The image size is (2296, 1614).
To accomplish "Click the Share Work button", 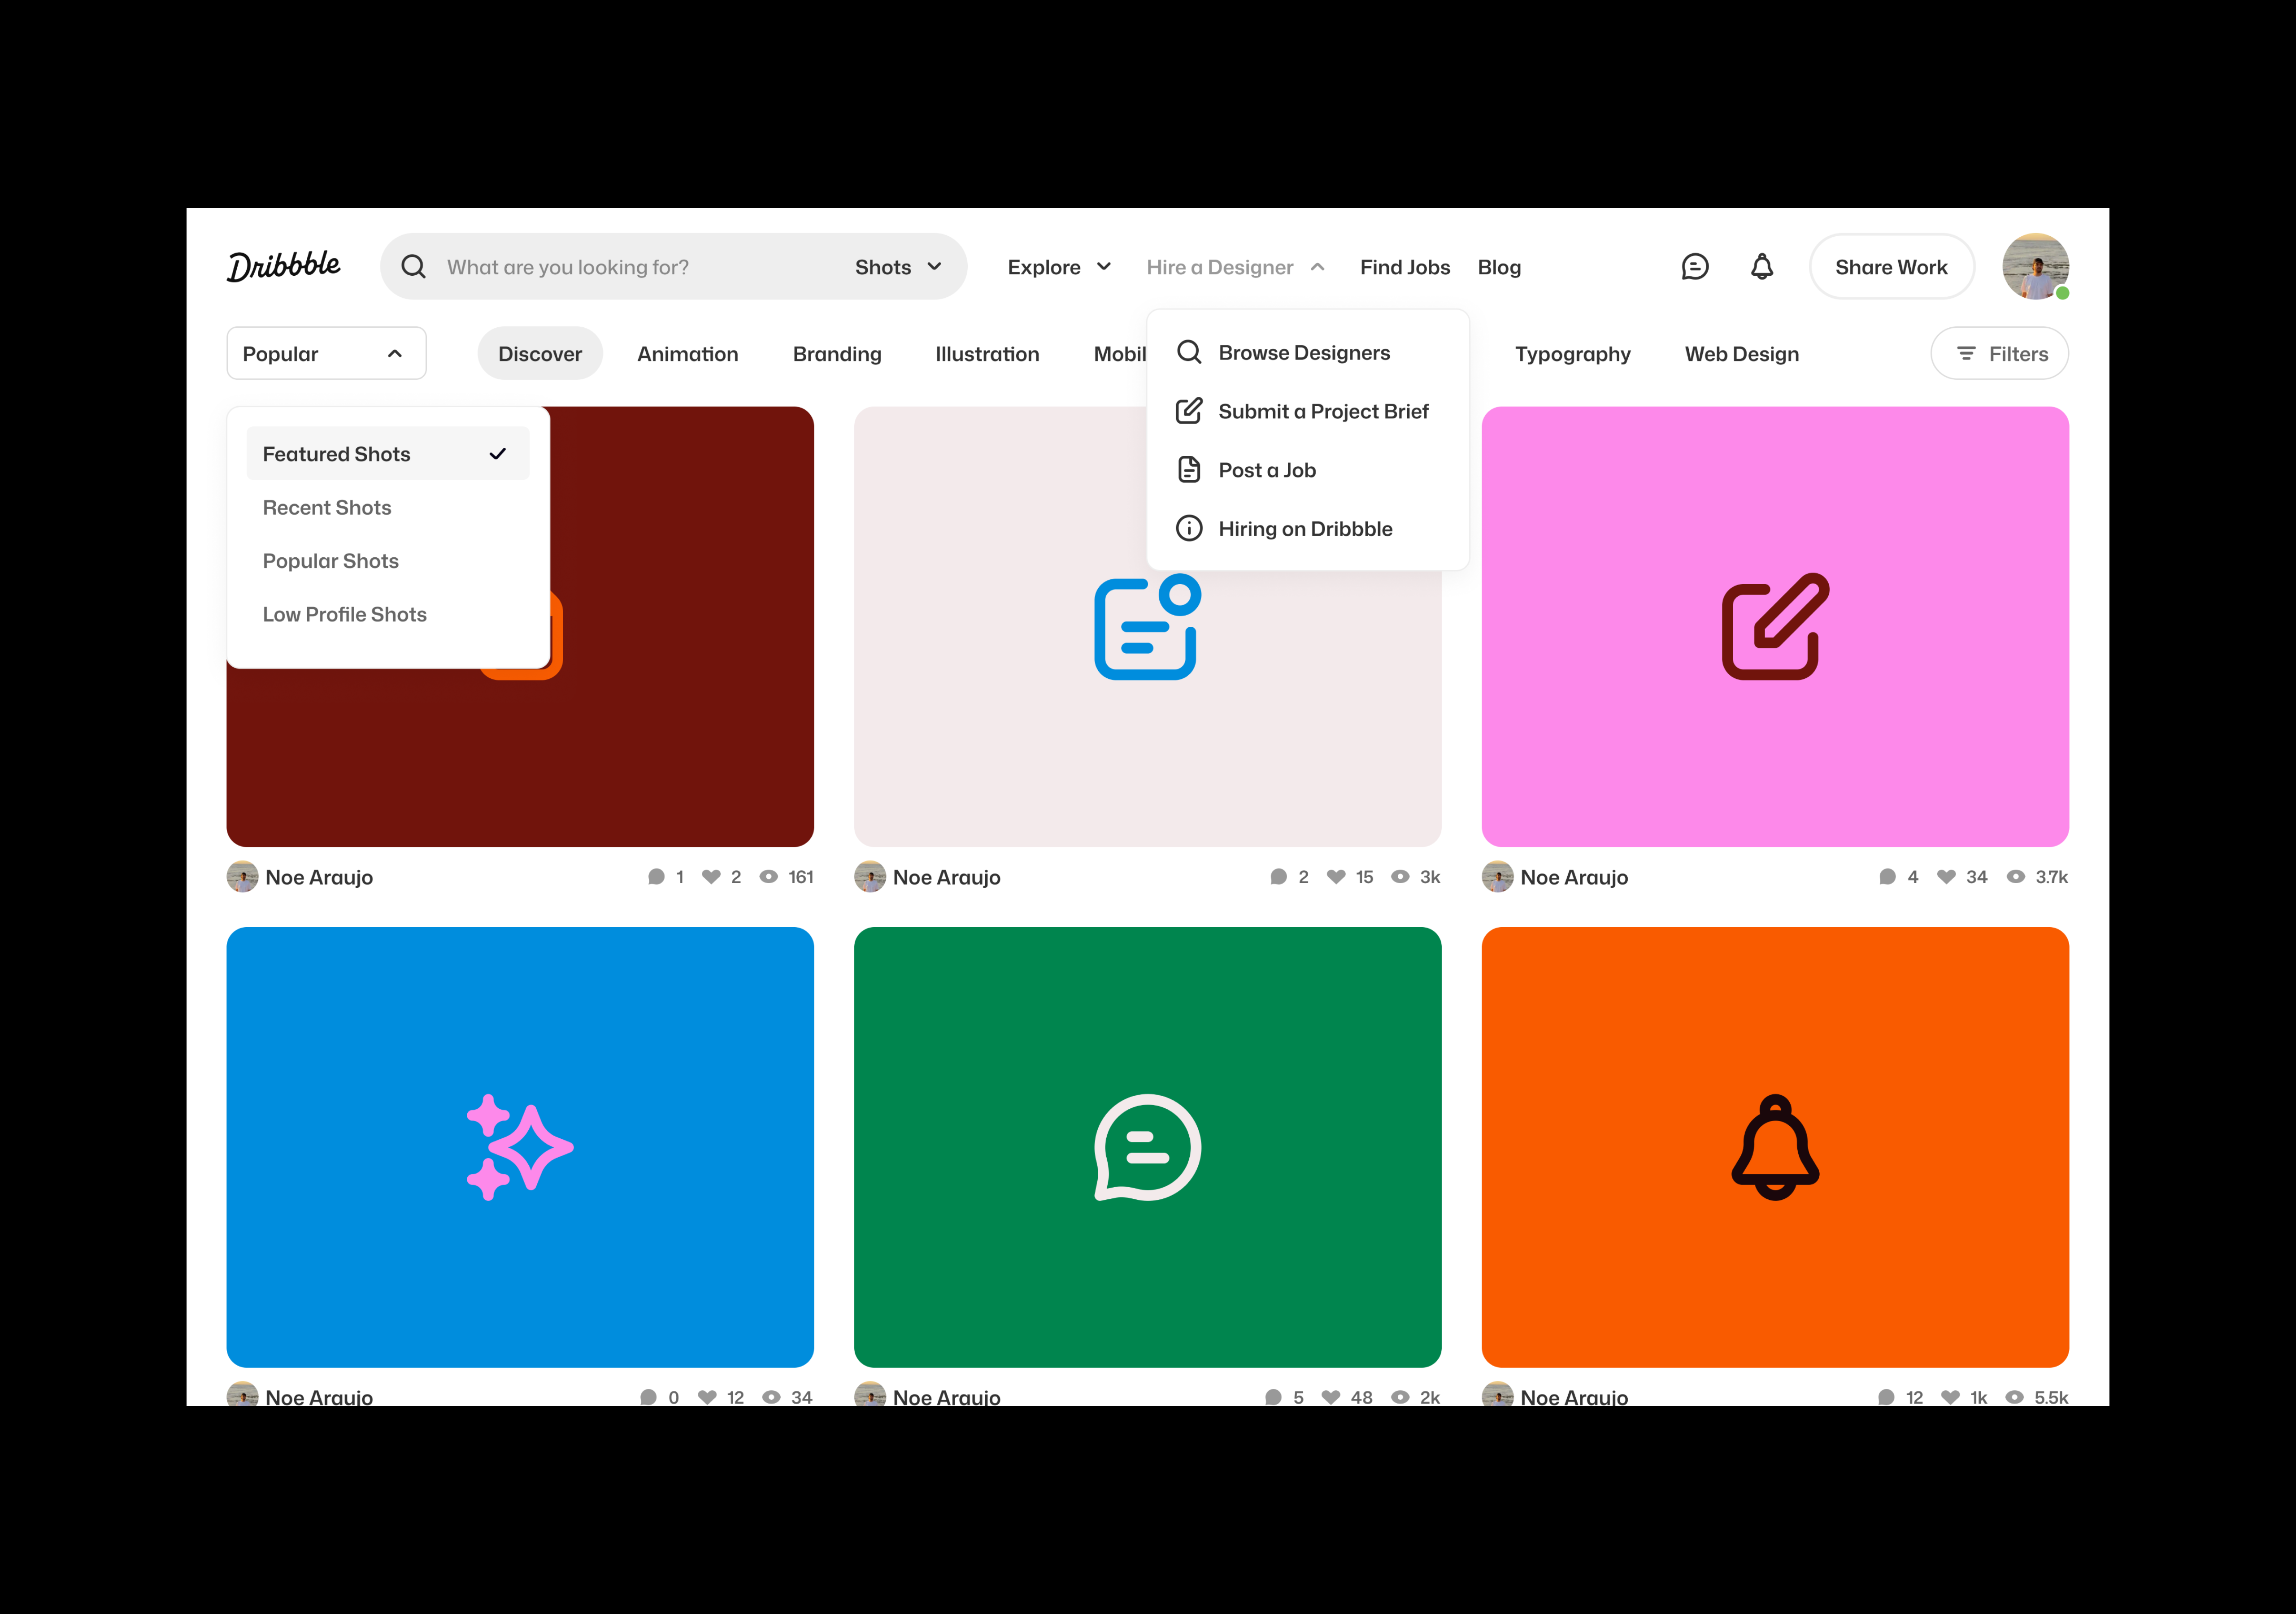I will (x=1890, y=266).
